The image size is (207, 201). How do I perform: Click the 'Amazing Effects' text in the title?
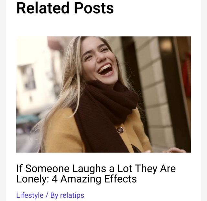click(x=99, y=179)
